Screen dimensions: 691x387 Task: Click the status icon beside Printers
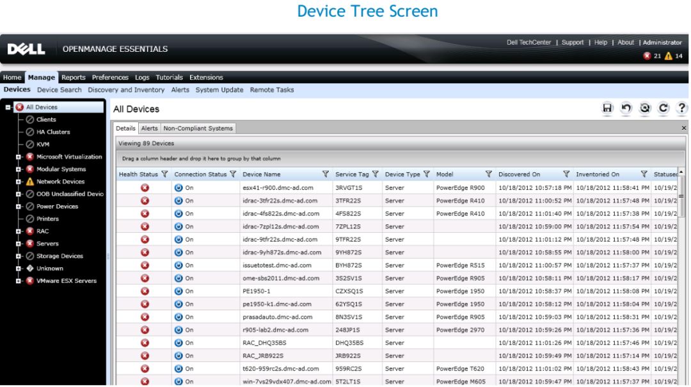[x=30, y=219]
